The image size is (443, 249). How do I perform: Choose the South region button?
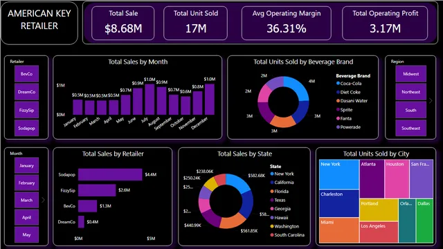click(410, 110)
